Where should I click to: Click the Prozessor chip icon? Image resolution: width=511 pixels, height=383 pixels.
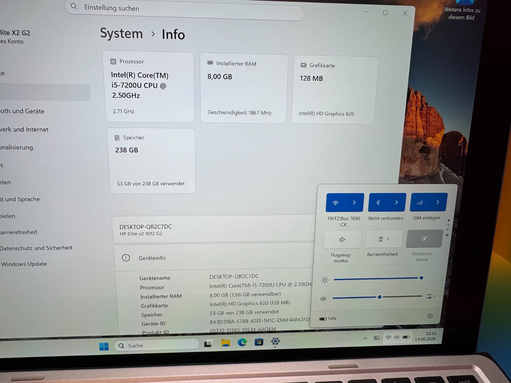tap(113, 61)
